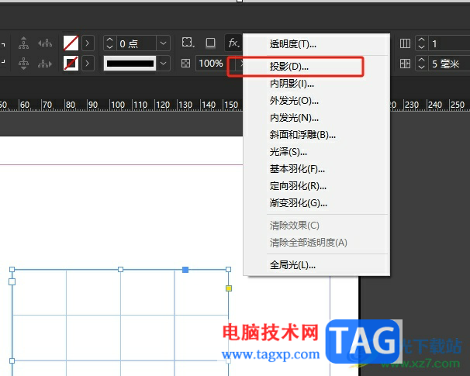Toggle the Drop Shadow icon
This screenshot has height=376, width=470.
click(x=210, y=43)
